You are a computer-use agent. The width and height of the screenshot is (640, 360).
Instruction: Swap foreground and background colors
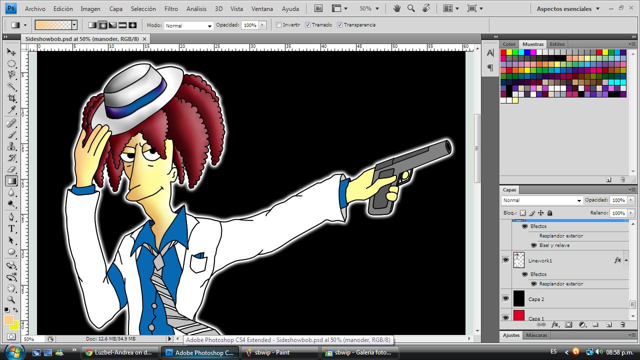(x=15, y=310)
